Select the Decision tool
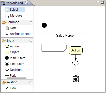 click(x=13, y=70)
